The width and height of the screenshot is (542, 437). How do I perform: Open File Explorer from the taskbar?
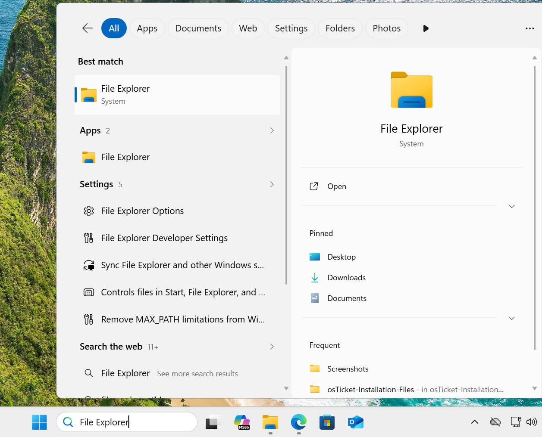point(270,422)
